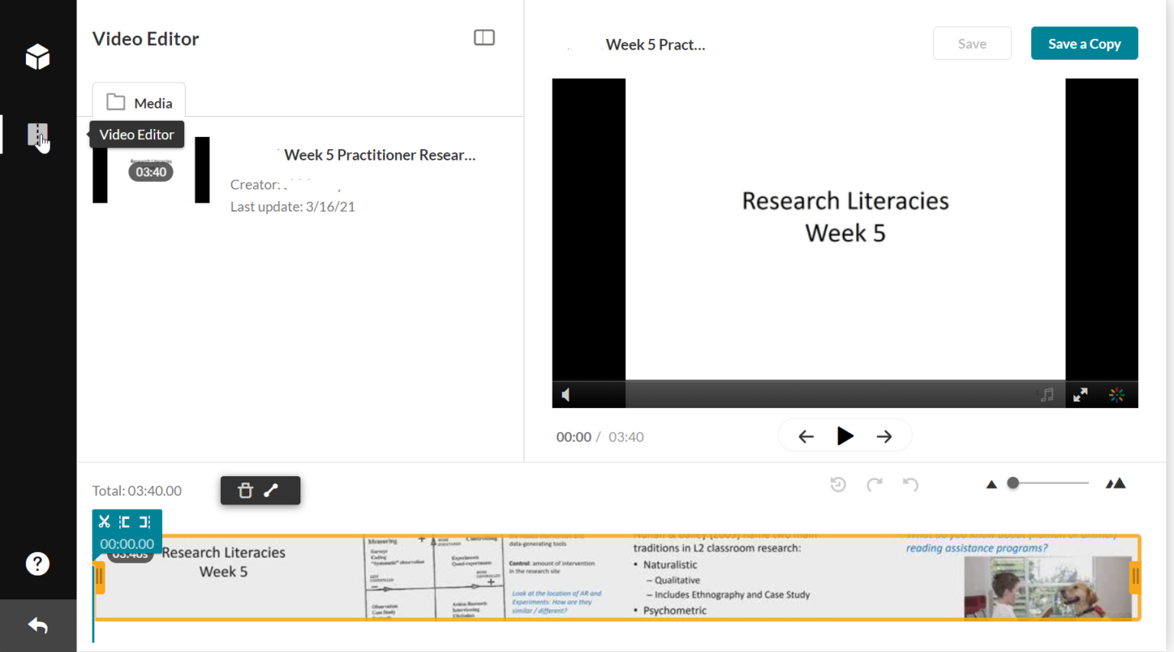Click the Save button
This screenshot has width=1174, height=652.
point(972,44)
